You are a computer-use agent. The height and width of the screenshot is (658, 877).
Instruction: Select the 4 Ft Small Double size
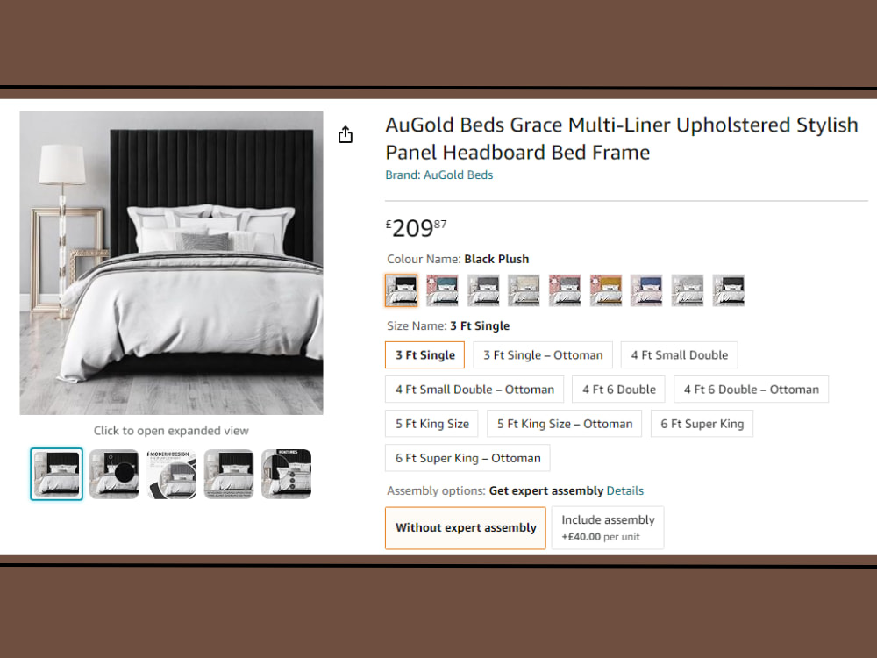679,354
